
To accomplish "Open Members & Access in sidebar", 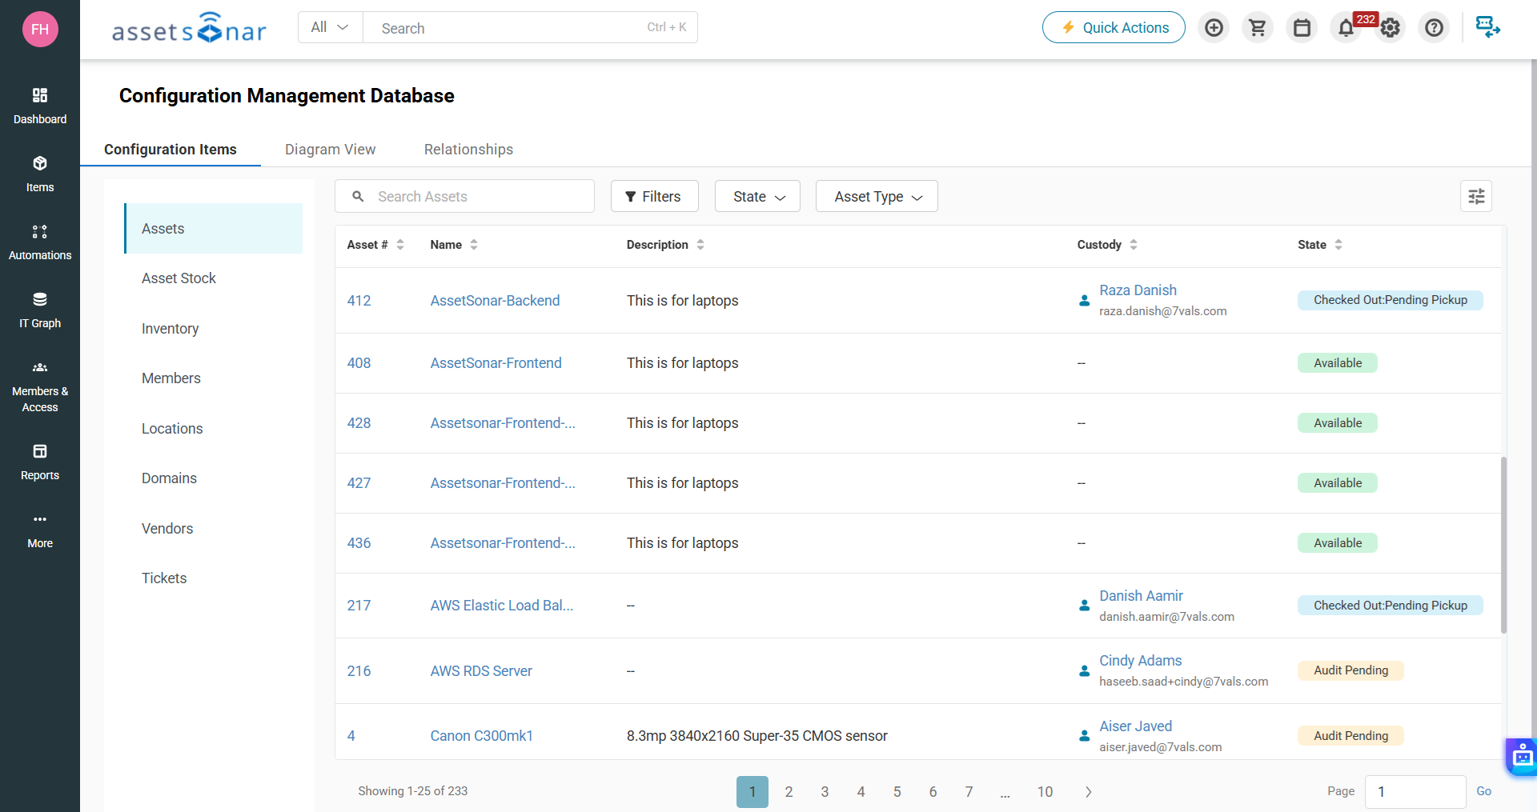I will [x=40, y=386].
